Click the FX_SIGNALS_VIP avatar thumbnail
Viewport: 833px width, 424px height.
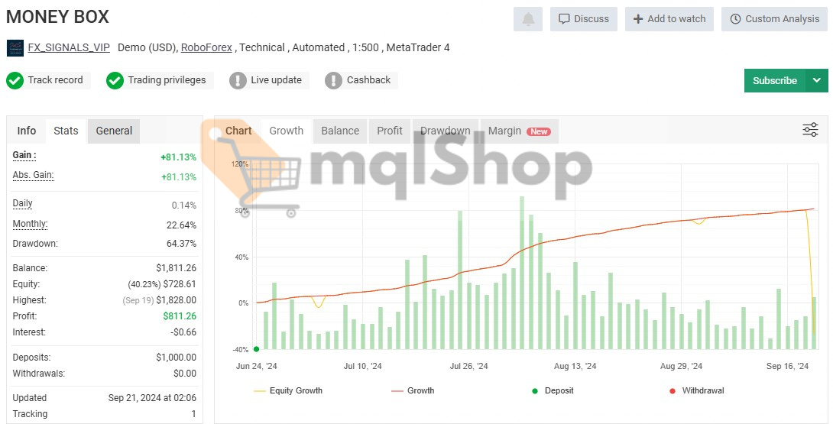(x=15, y=48)
